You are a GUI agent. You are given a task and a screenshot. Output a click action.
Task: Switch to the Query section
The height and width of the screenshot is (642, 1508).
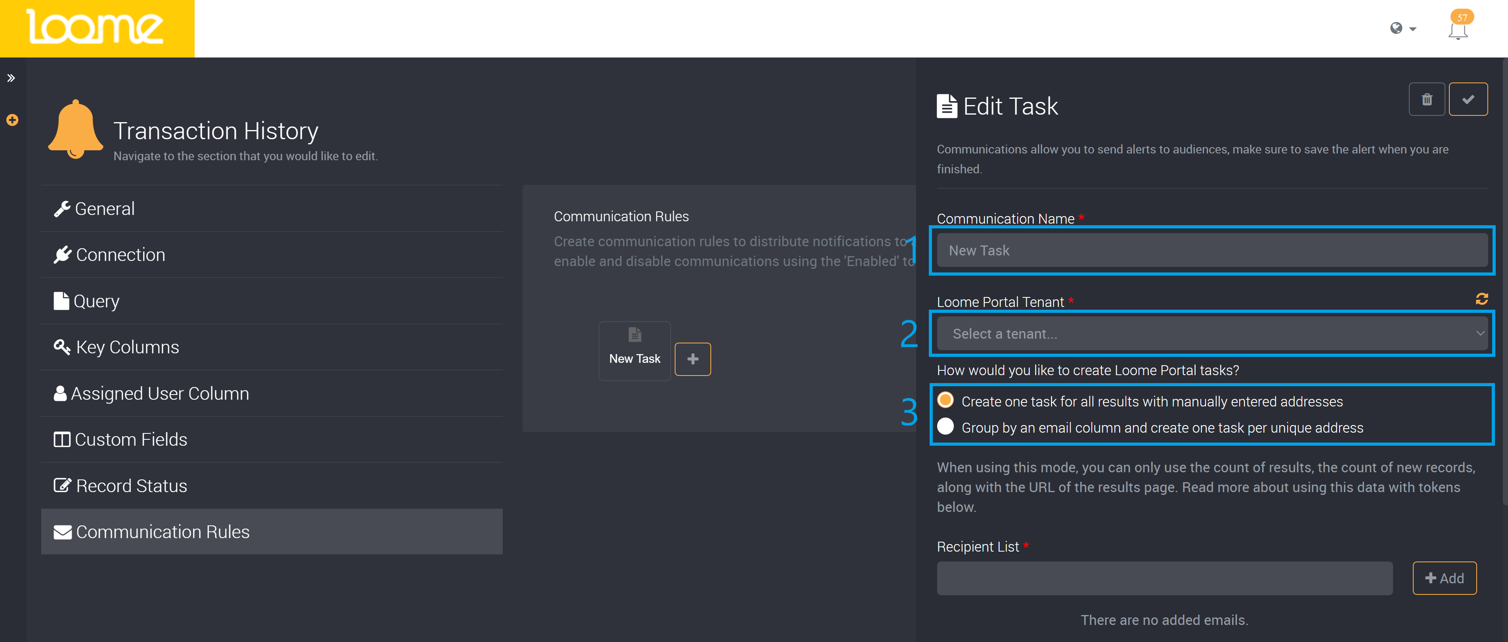pos(97,301)
